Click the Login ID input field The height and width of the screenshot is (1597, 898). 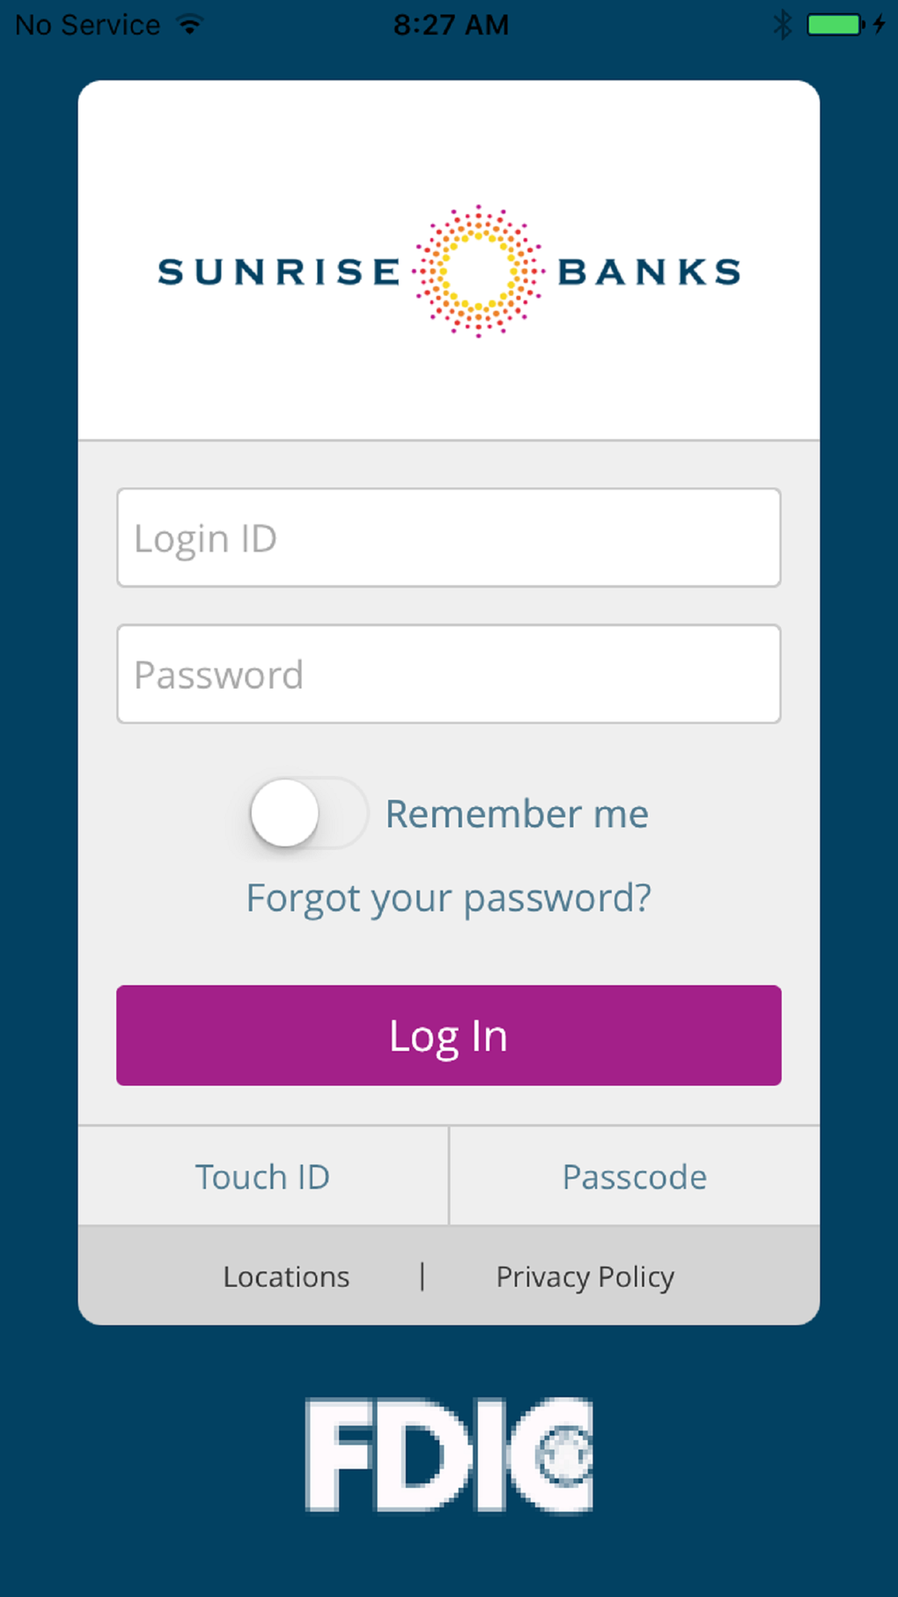[x=449, y=537]
